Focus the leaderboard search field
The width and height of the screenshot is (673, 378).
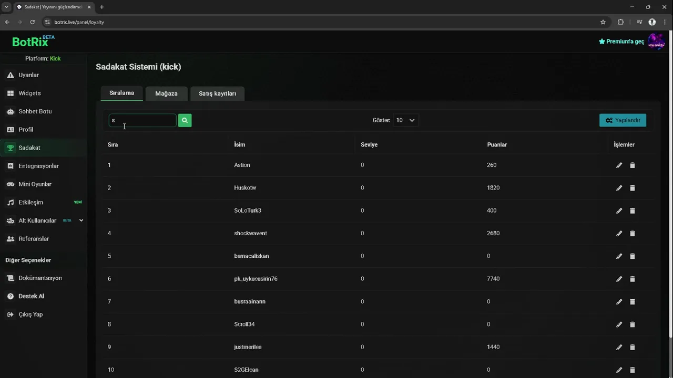(142, 120)
